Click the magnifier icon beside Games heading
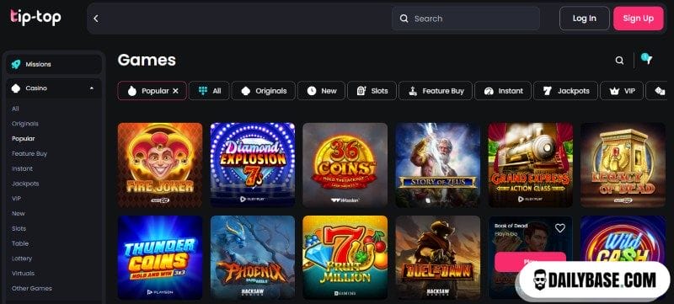Viewport: 674px width, 304px height. pyautogui.click(x=619, y=61)
